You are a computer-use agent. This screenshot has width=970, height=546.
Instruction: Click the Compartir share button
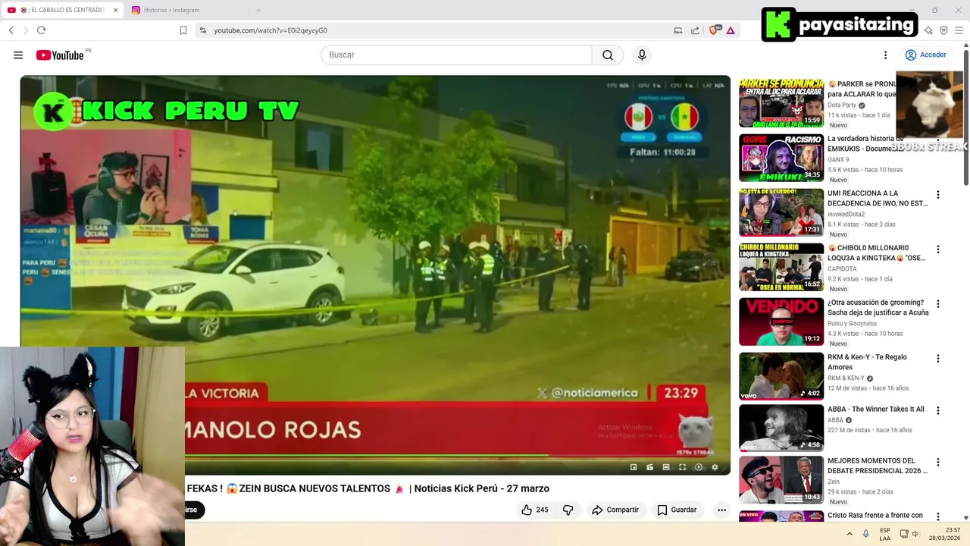coord(615,510)
